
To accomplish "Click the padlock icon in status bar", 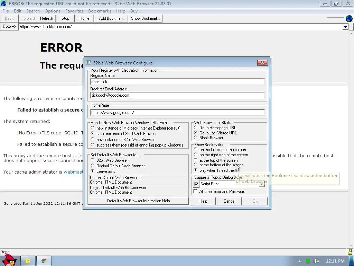I will (x=350, y=251).
